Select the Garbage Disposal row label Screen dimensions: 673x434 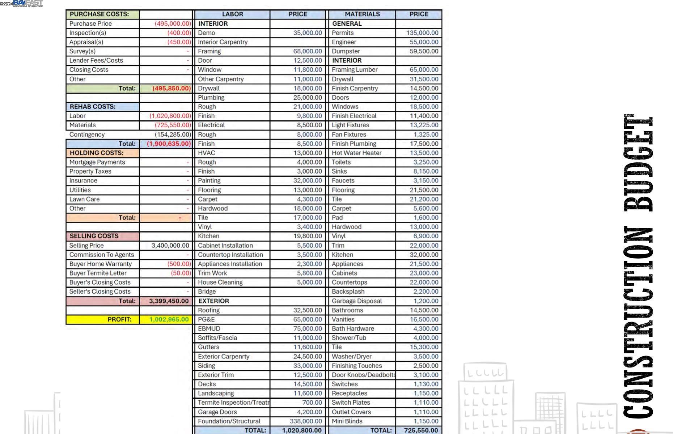click(x=357, y=301)
